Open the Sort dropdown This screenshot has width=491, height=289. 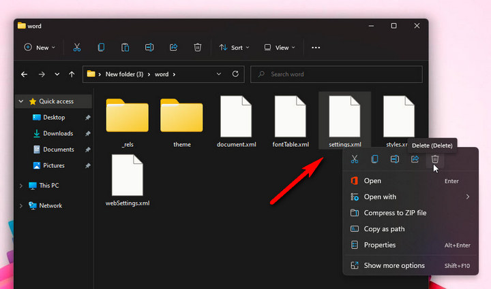tap(234, 48)
